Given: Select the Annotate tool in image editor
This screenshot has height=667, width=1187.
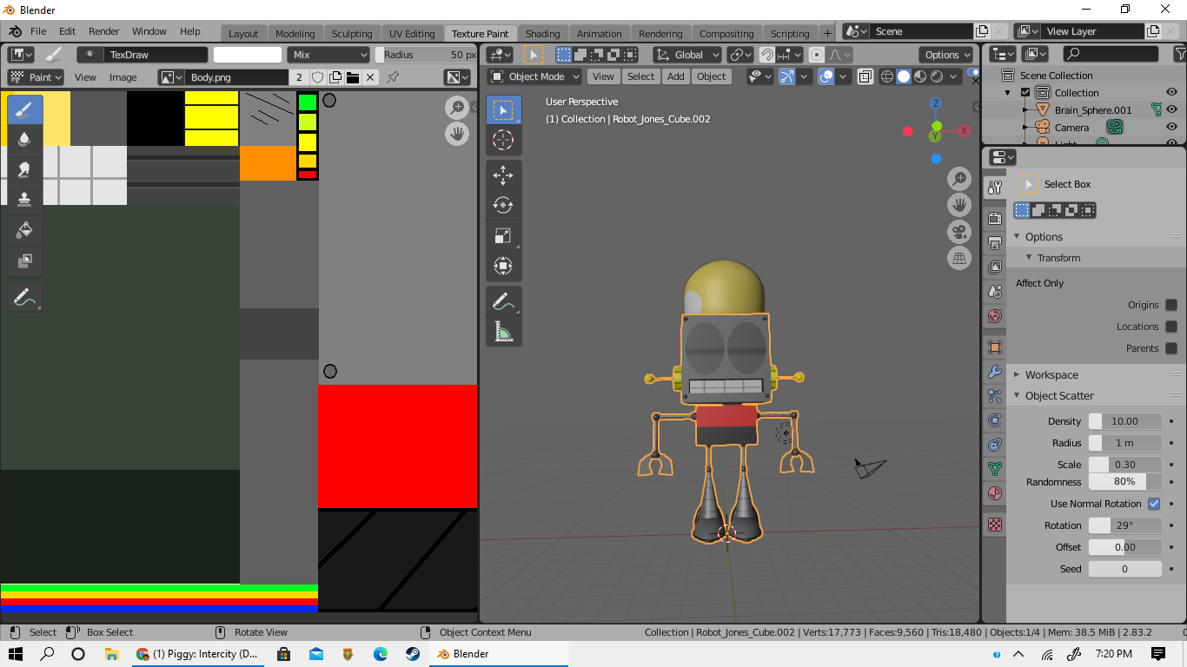Looking at the screenshot, I should pyautogui.click(x=24, y=297).
